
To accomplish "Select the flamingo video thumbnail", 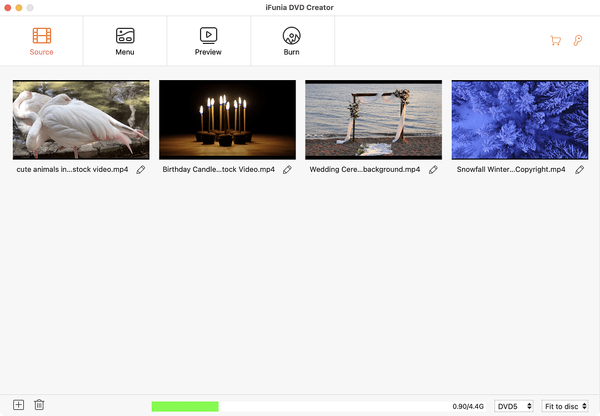I will point(81,120).
